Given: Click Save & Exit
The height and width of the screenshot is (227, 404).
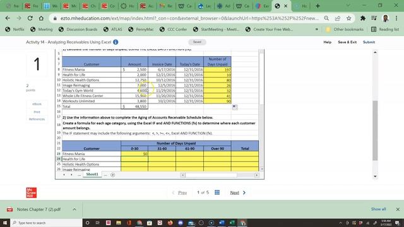Looking at the screenshot, I should coord(347,42).
